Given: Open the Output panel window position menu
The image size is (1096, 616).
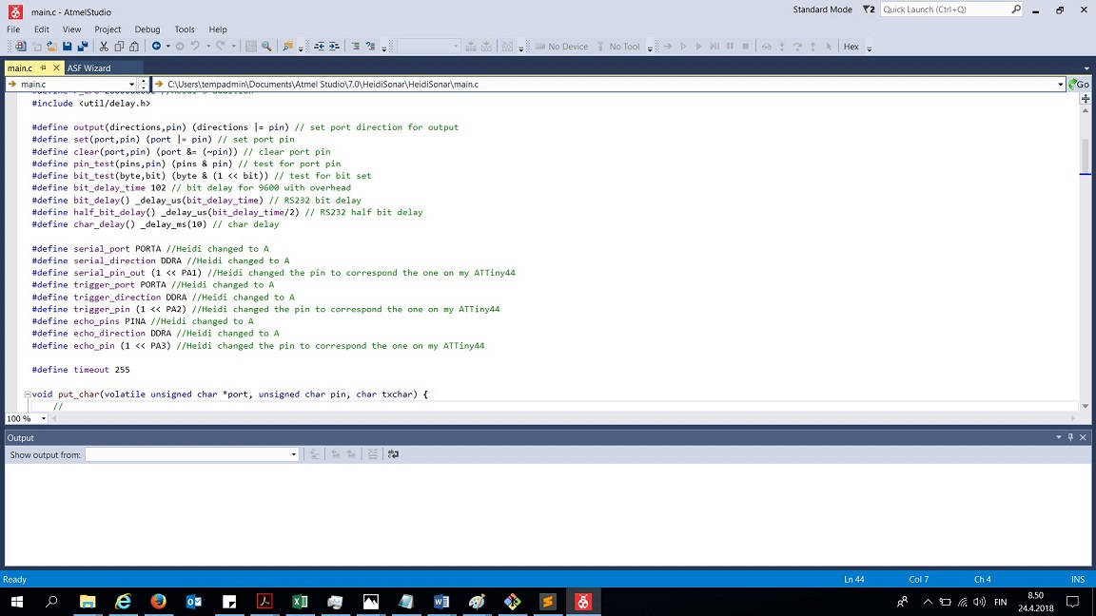Looking at the screenshot, I should pyautogui.click(x=1058, y=437).
